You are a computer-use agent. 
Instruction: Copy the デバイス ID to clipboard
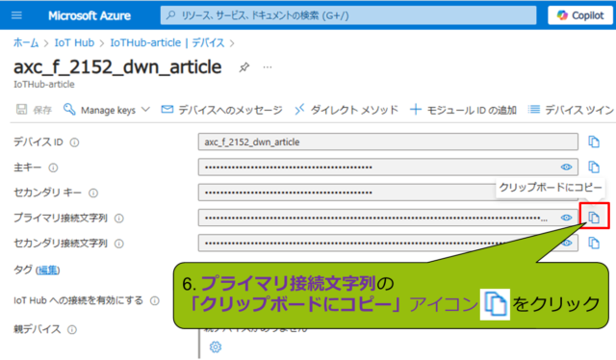click(x=594, y=141)
